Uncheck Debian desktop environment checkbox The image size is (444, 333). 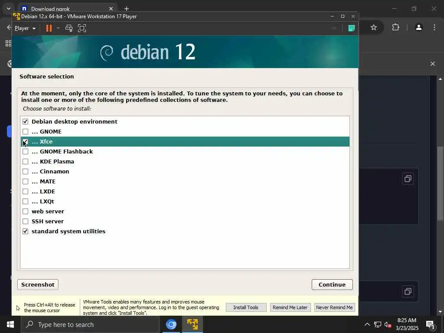click(x=26, y=121)
